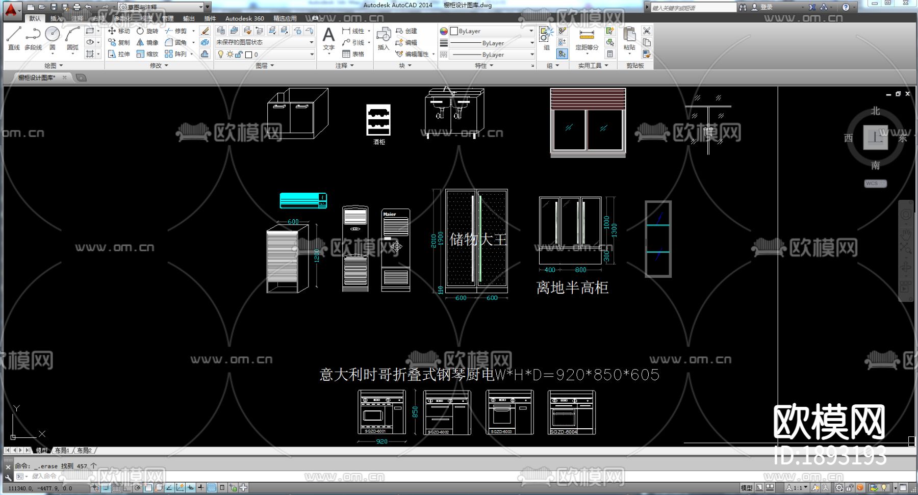Toggle Snap mode in the status bar
The height and width of the screenshot is (495, 918).
[x=106, y=488]
